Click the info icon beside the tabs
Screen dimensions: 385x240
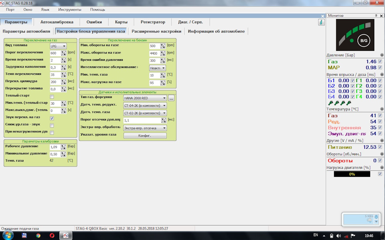click(x=321, y=22)
